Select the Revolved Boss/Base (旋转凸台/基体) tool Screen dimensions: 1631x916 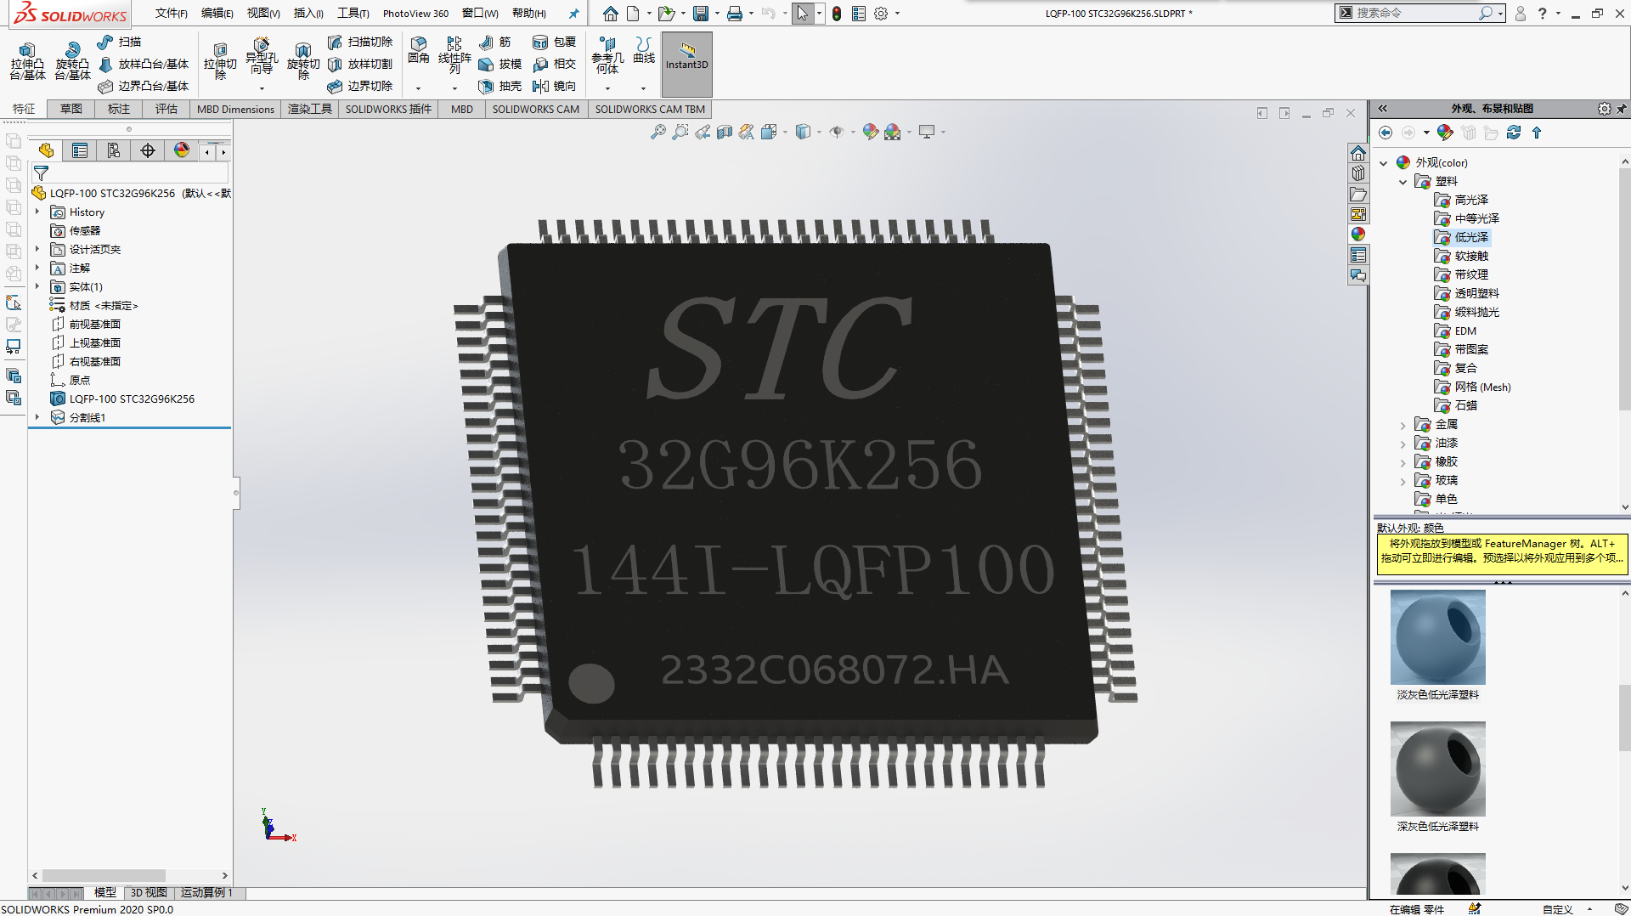click(72, 61)
